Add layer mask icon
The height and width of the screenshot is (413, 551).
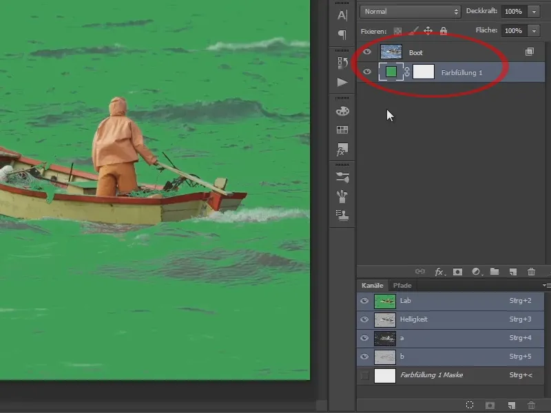pos(457,271)
